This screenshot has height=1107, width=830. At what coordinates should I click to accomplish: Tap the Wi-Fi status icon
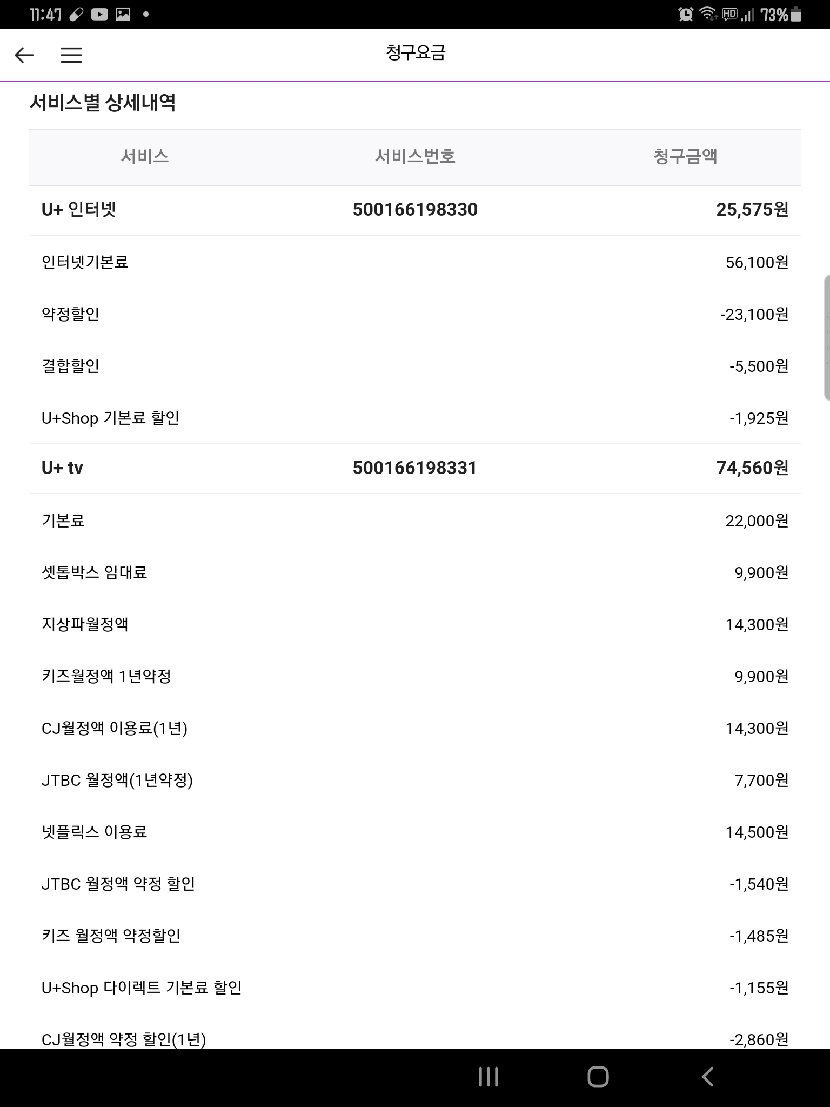point(708,15)
